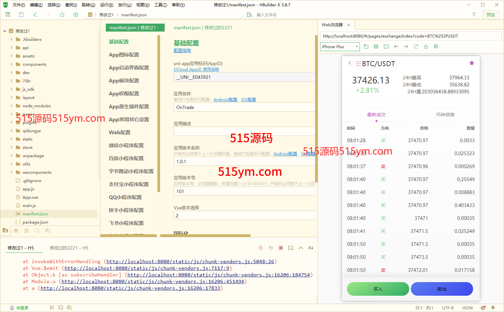Click the QR code icon in browser toolbar
Viewport: 504px width, 312px height.
tap(436, 47)
